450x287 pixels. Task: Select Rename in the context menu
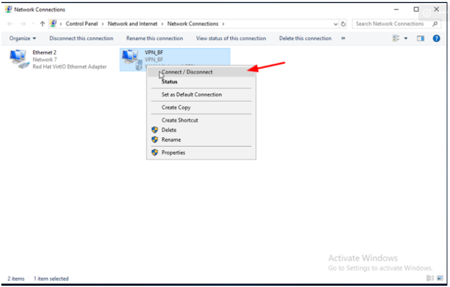(171, 140)
